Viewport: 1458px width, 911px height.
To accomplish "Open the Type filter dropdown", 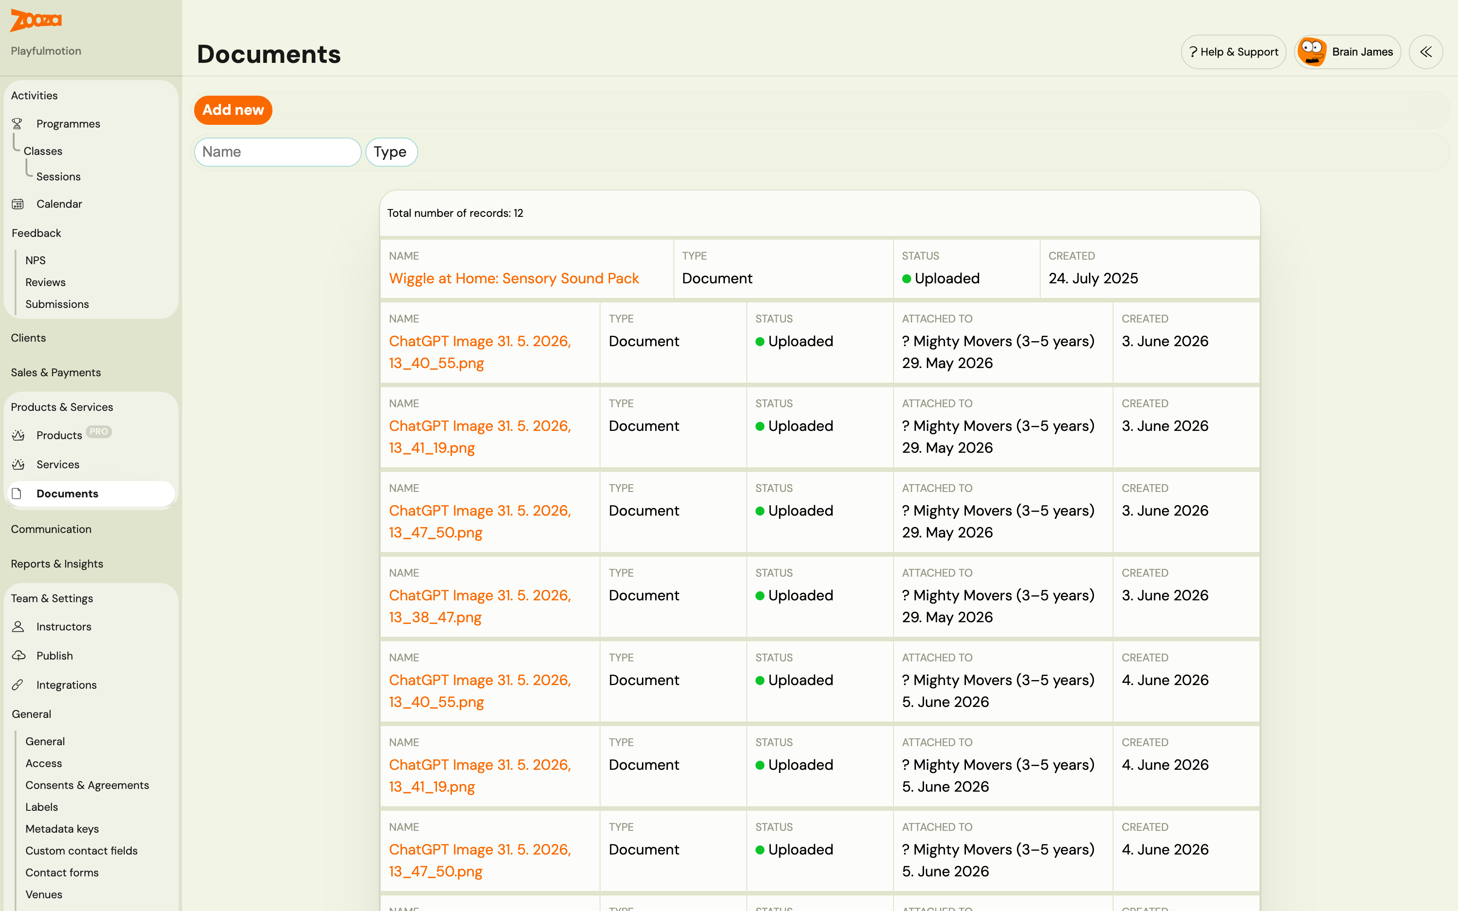I will click(x=391, y=152).
